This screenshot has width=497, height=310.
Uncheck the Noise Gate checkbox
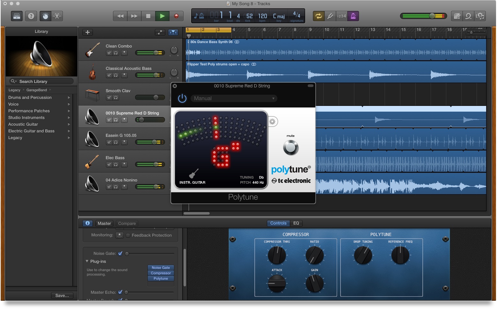click(x=120, y=254)
